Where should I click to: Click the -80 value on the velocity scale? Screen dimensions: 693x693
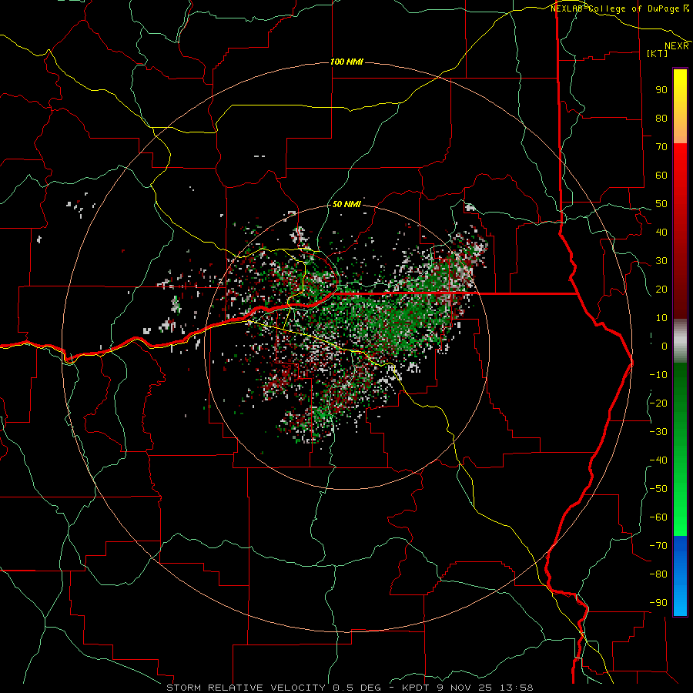pos(658,574)
